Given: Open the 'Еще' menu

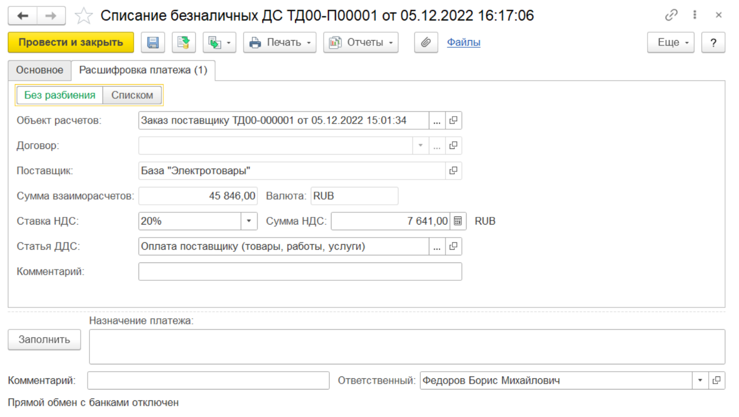Looking at the screenshot, I should 671,43.
